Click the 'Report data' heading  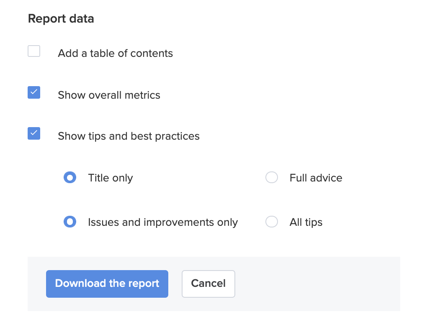click(61, 18)
